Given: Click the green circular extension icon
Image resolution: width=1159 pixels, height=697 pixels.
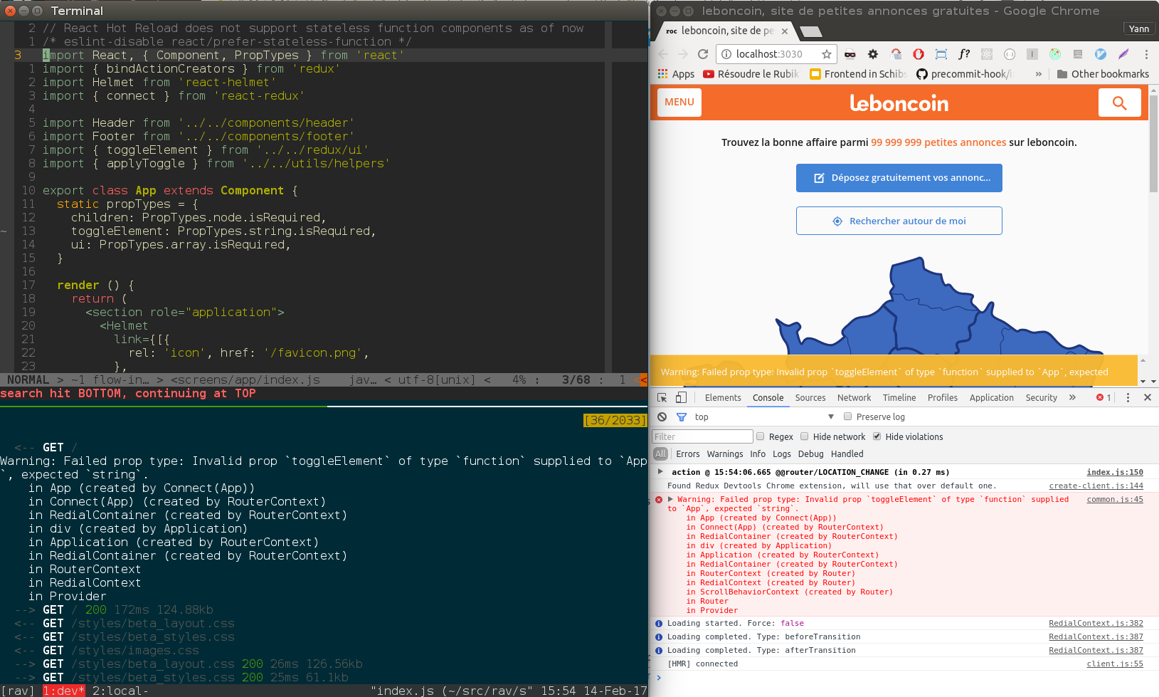Looking at the screenshot, I should (1055, 54).
